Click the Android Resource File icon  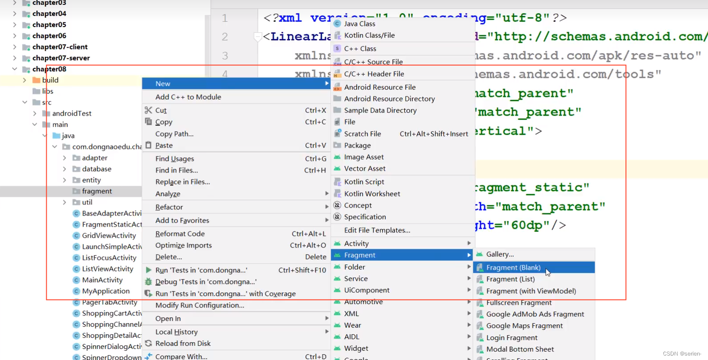click(x=338, y=87)
